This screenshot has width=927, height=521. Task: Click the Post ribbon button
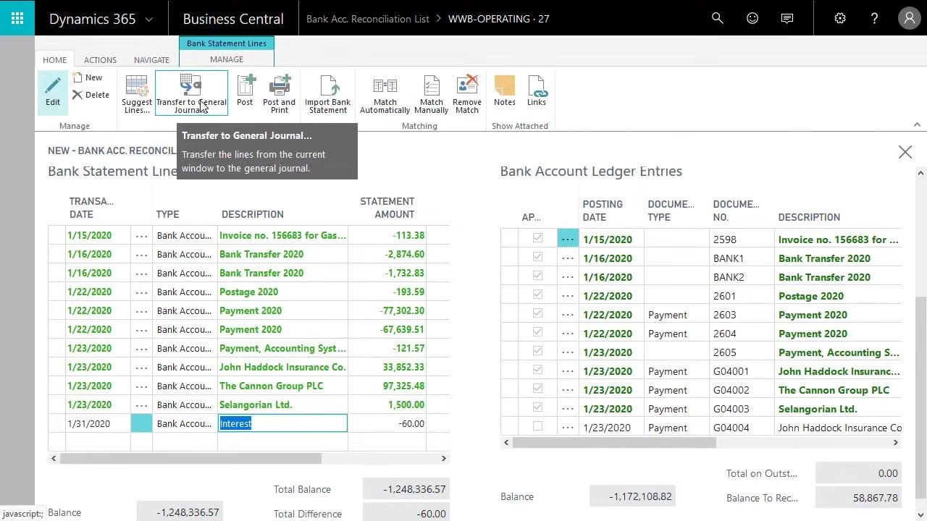[x=245, y=92]
